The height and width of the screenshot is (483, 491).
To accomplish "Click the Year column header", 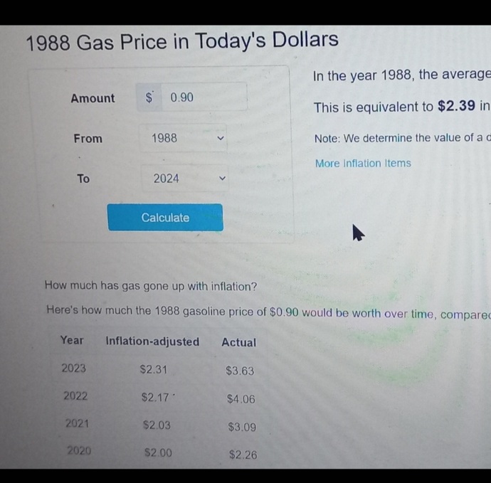I will click(72, 340).
